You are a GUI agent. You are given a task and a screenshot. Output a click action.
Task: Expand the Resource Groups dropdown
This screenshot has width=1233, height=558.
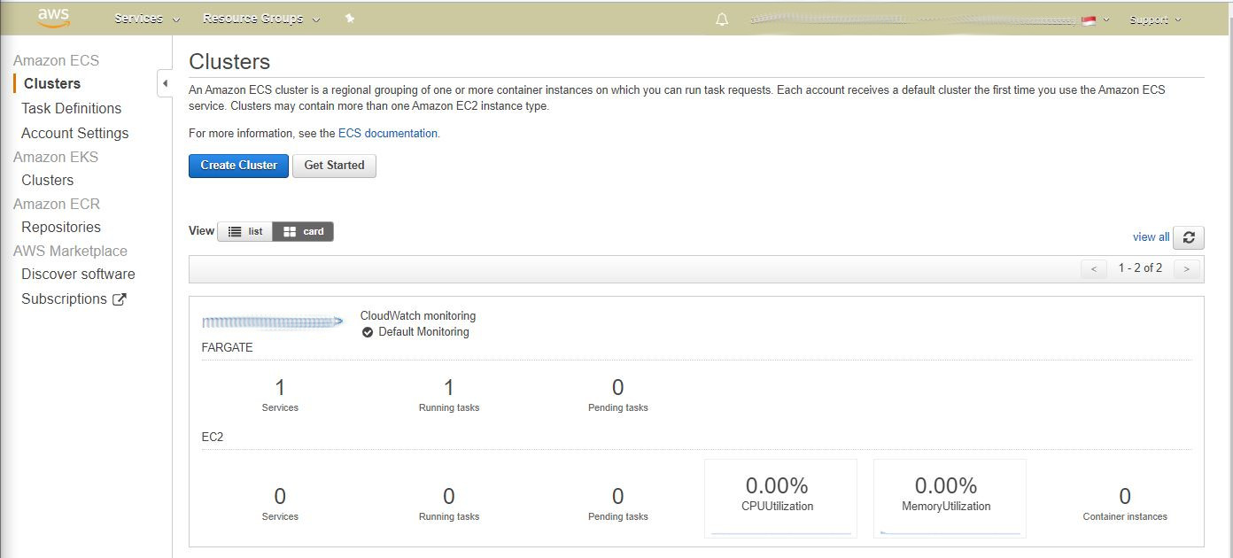click(261, 19)
